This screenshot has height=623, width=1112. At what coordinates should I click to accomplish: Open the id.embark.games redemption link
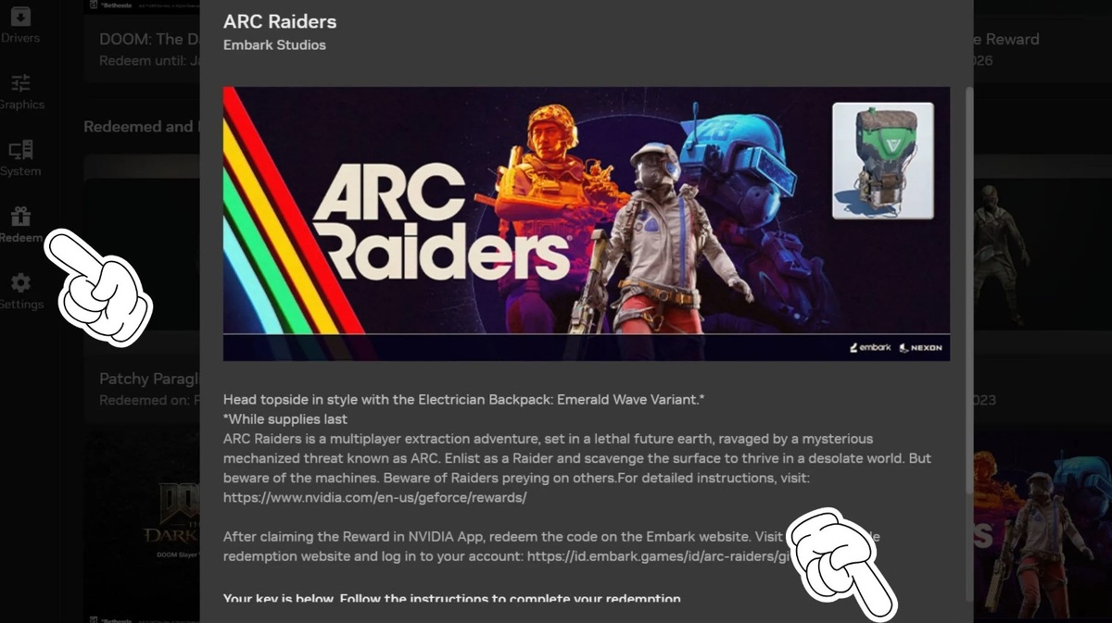tap(652, 556)
